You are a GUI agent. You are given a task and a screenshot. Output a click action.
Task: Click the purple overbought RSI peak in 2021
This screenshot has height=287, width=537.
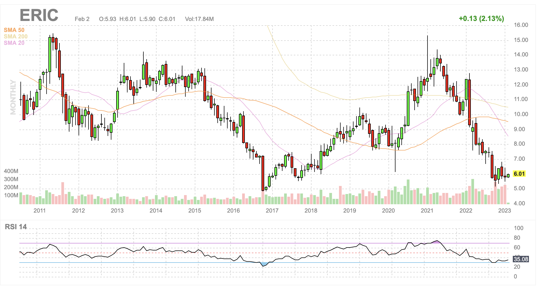pyautogui.click(x=437, y=242)
